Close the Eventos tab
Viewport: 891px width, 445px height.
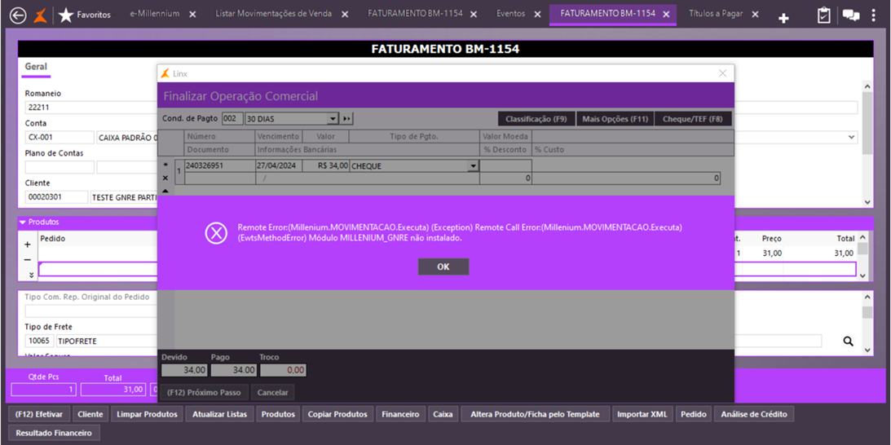[537, 15]
